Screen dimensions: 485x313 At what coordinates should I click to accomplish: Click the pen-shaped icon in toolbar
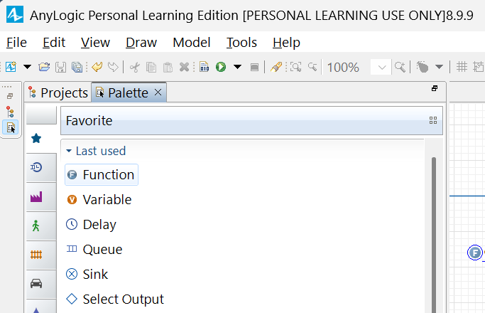coord(276,67)
